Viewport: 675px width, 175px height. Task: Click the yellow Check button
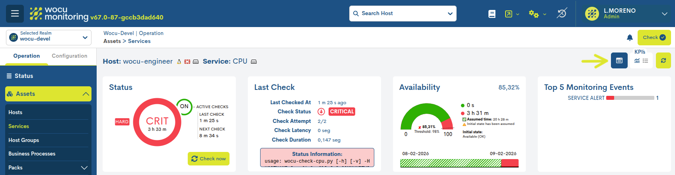(654, 37)
